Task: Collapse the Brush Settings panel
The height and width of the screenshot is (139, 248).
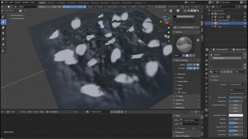Action: [x=181, y=60]
